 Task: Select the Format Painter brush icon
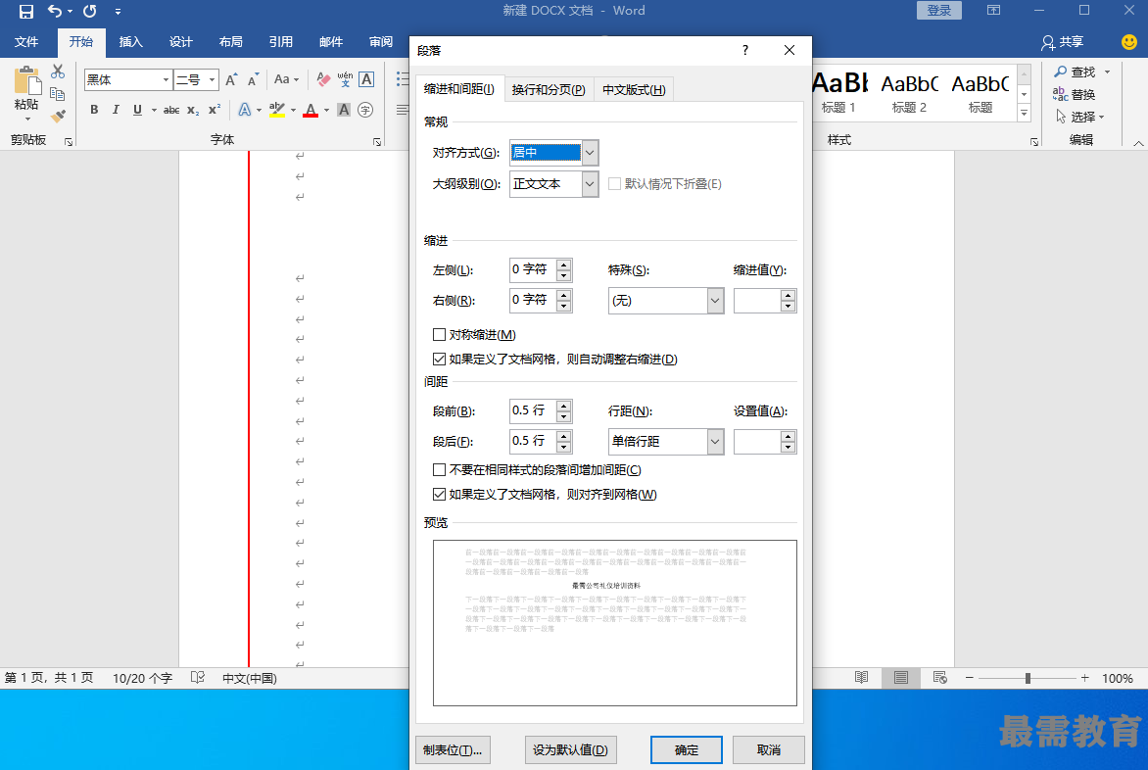[58, 116]
